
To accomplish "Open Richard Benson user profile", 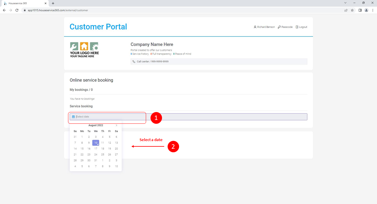I will point(264,27).
